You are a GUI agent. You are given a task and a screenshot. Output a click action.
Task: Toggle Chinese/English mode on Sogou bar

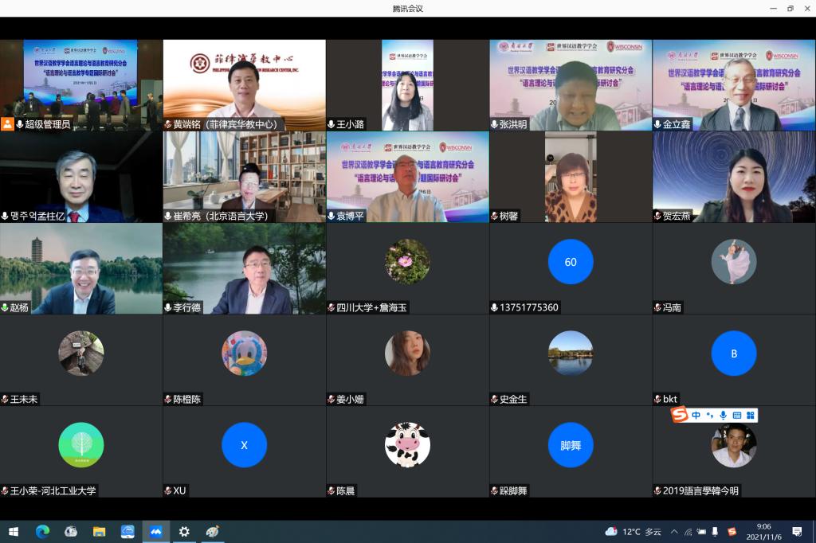(x=696, y=415)
